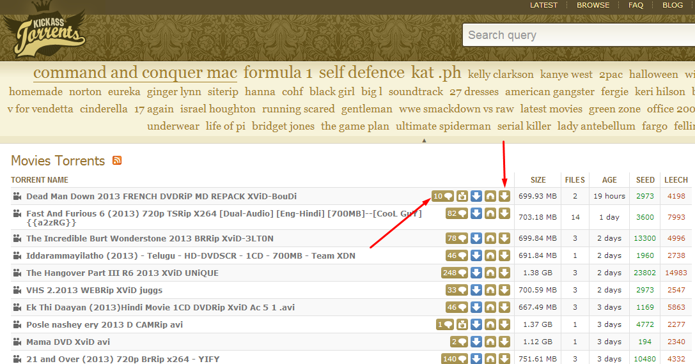Sort the list by AGE column
This screenshot has width=695, height=364.
(609, 180)
